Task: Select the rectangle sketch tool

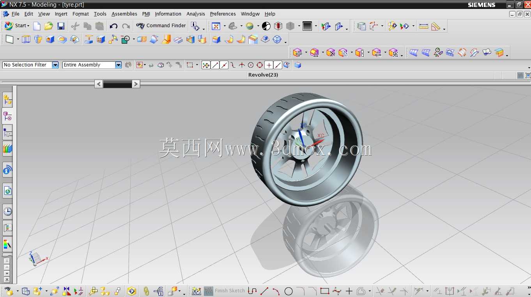Action: pyautogui.click(x=325, y=291)
